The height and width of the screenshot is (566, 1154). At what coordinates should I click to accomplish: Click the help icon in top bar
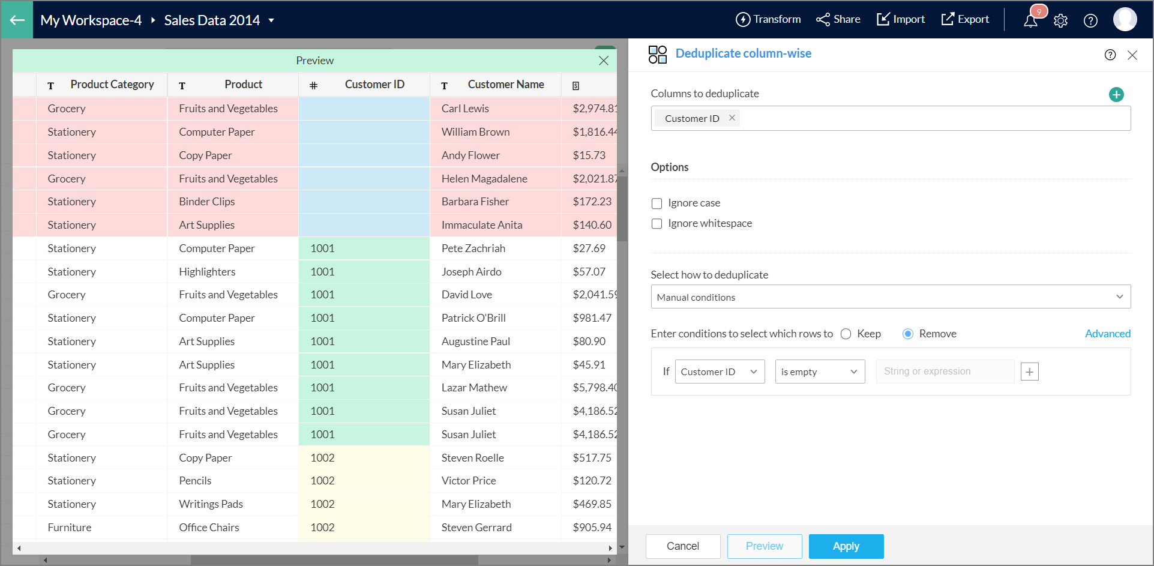[1090, 21]
